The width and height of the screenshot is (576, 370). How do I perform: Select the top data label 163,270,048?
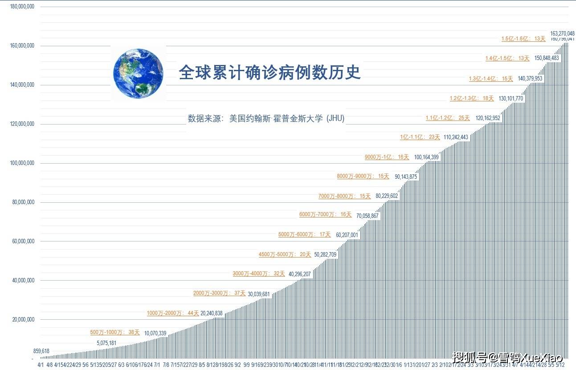[563, 33]
